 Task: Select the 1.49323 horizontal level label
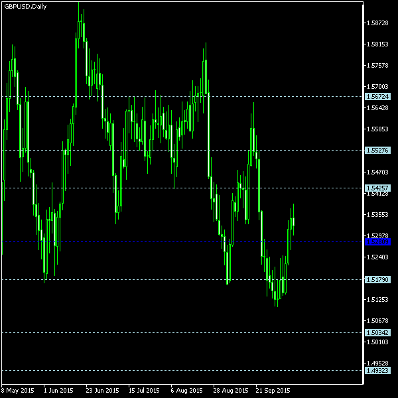[377, 371]
